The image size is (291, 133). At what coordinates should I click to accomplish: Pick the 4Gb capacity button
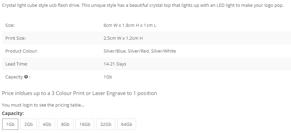[x=47, y=124]
